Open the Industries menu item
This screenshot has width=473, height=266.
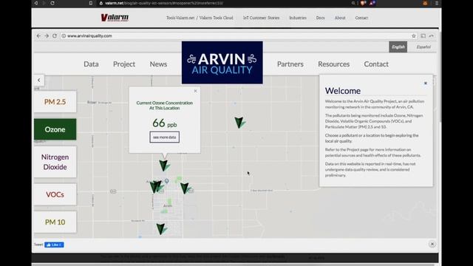tap(298, 18)
